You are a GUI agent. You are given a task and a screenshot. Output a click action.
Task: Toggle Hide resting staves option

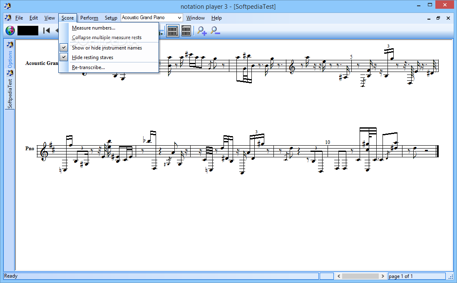pyautogui.click(x=109, y=57)
